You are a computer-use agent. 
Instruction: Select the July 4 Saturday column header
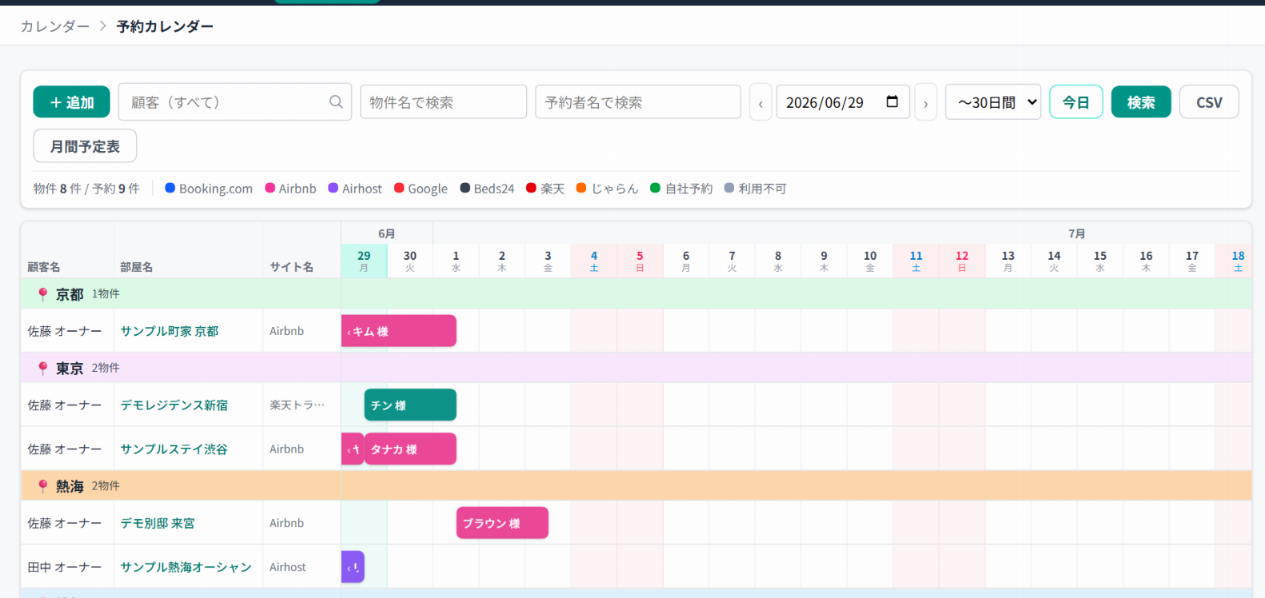594,261
